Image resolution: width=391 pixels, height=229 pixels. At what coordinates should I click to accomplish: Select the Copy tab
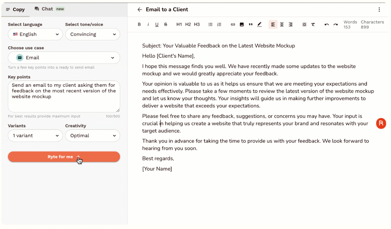pos(15,9)
